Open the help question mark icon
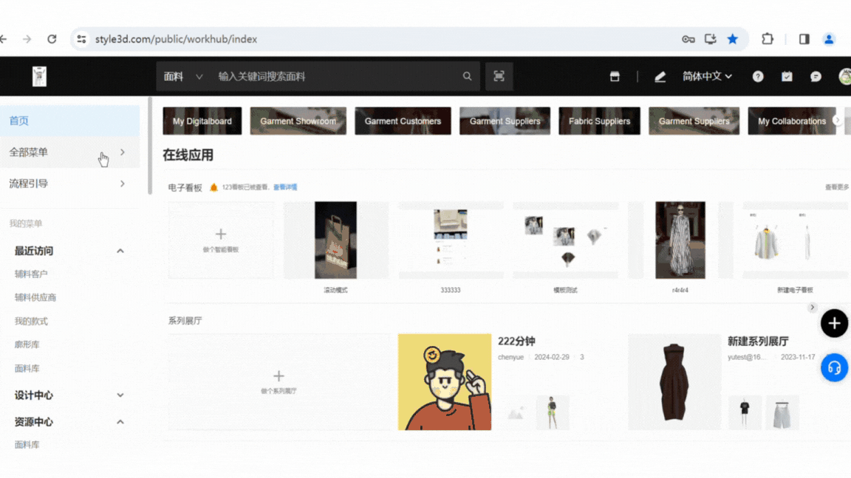This screenshot has width=851, height=478. pyautogui.click(x=758, y=77)
